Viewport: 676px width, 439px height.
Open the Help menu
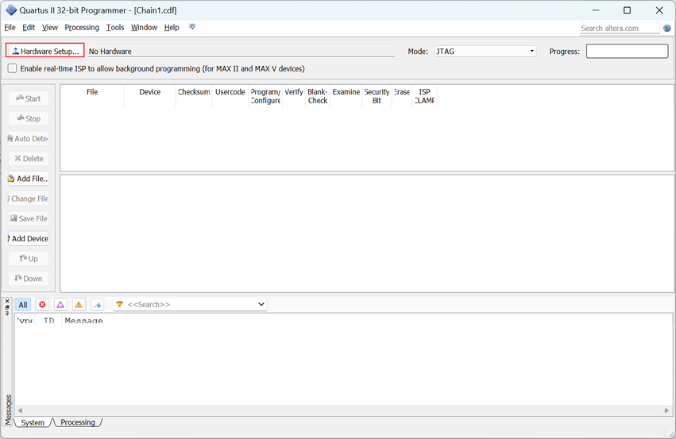click(172, 28)
